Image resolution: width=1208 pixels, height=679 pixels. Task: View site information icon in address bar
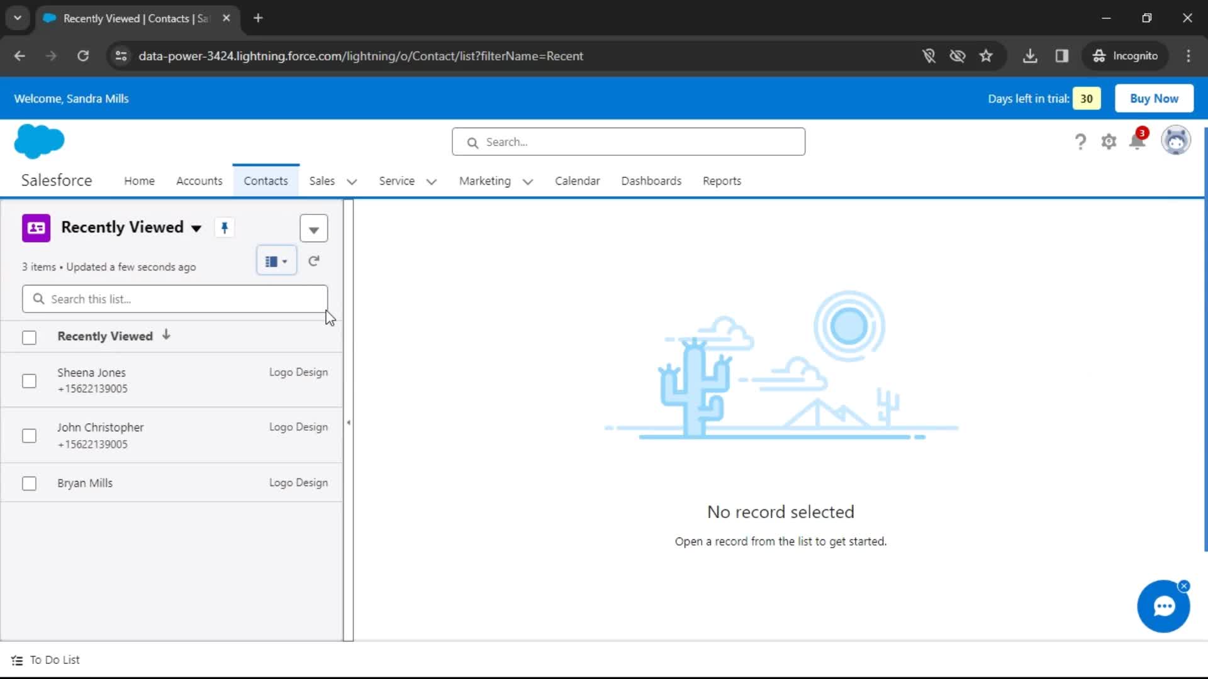121,56
